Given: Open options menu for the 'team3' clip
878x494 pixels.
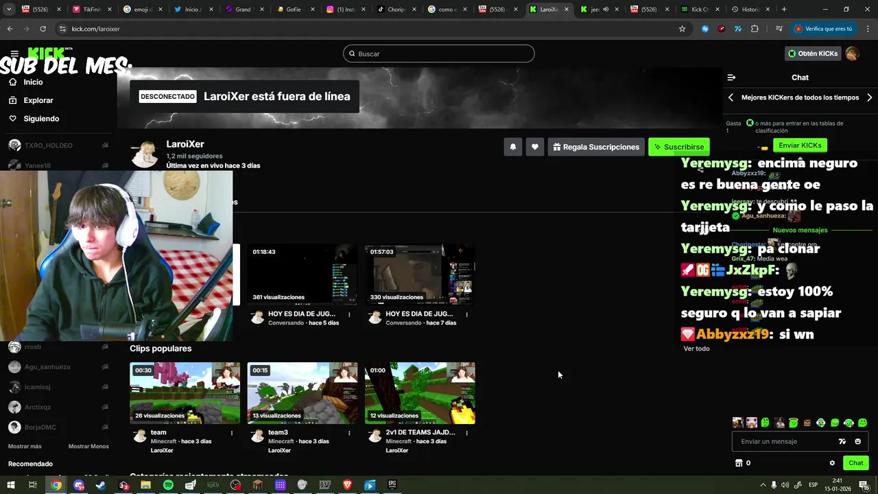Looking at the screenshot, I should pyautogui.click(x=349, y=433).
